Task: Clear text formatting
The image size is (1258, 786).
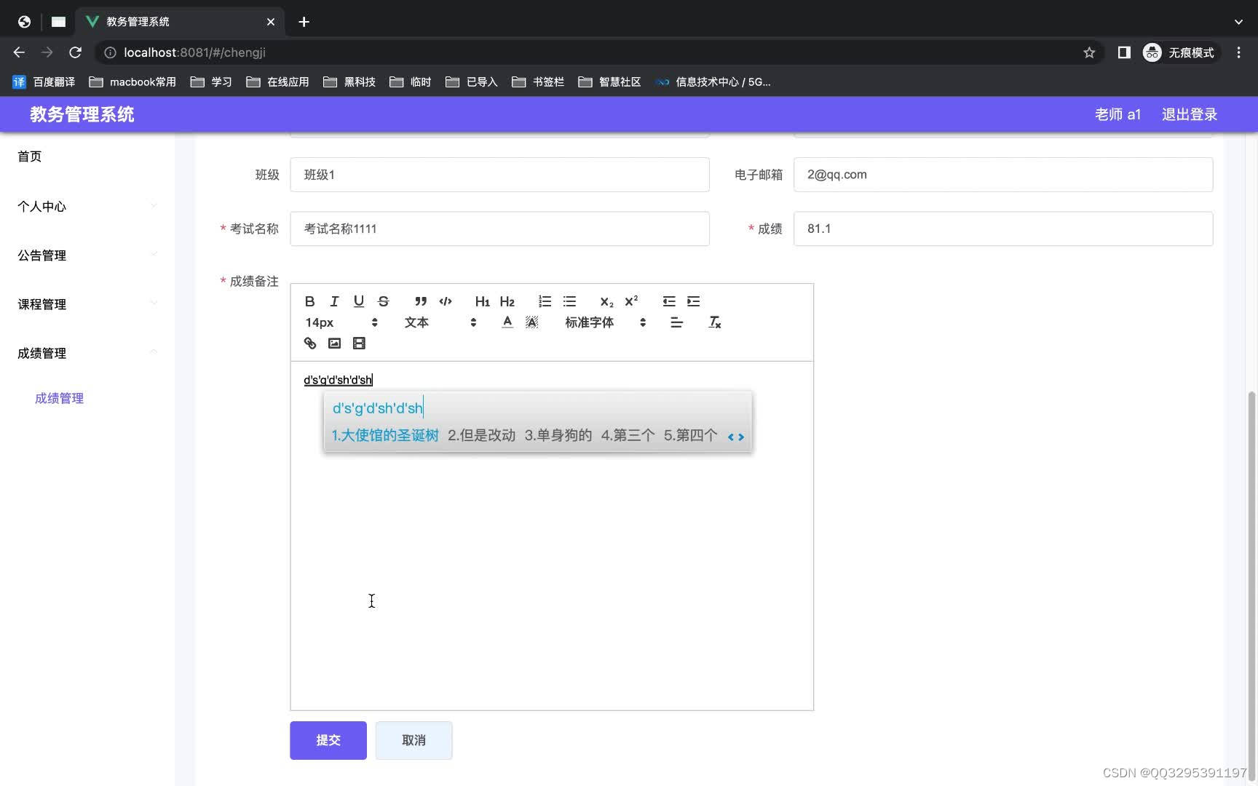Action: pyautogui.click(x=715, y=322)
